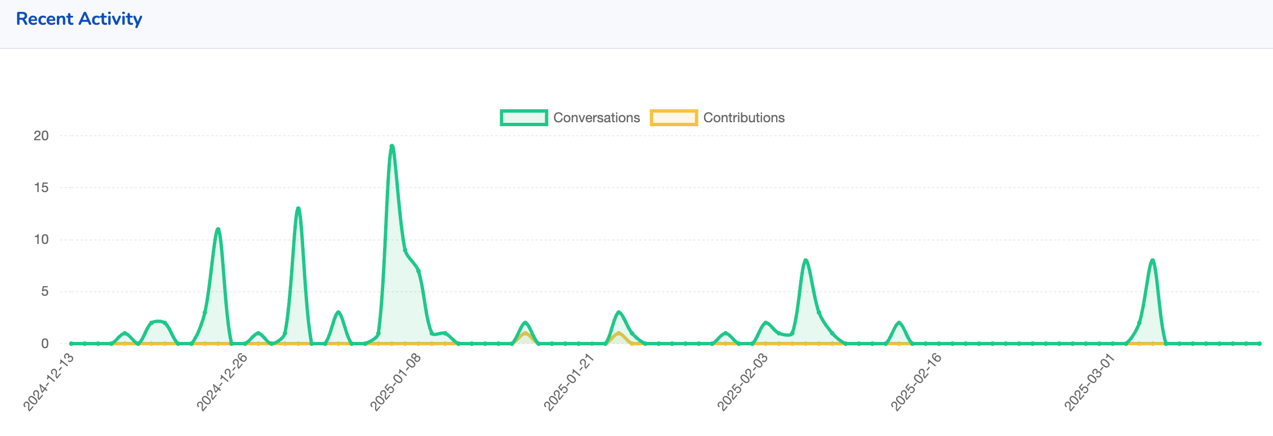Click the Contributions legend label
This screenshot has height=436, width=1273.
pyautogui.click(x=744, y=118)
